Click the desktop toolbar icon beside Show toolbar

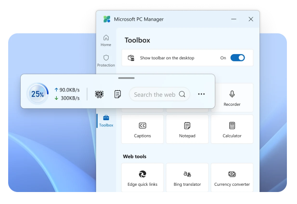131,58
